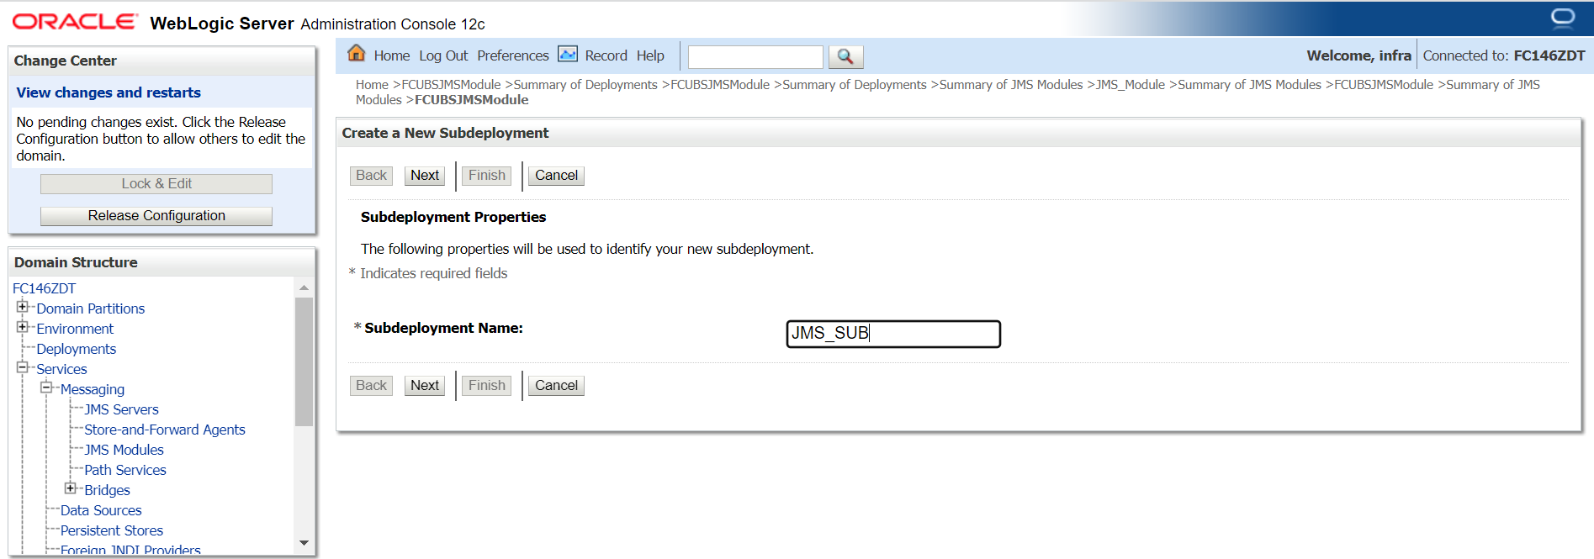The width and height of the screenshot is (1594, 559).
Task: Click the Lock & Edit button
Action: coord(156,184)
